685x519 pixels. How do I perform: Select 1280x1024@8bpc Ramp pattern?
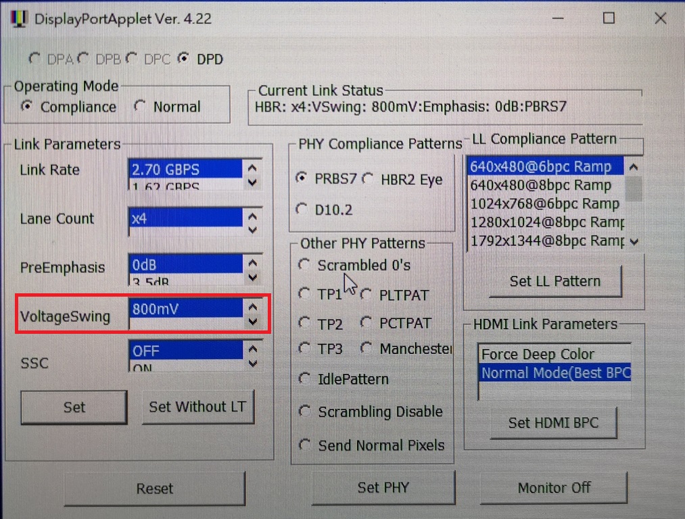click(546, 222)
